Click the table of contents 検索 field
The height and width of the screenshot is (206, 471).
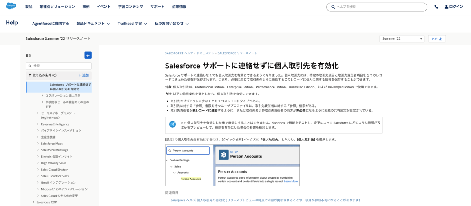click(x=59, y=66)
